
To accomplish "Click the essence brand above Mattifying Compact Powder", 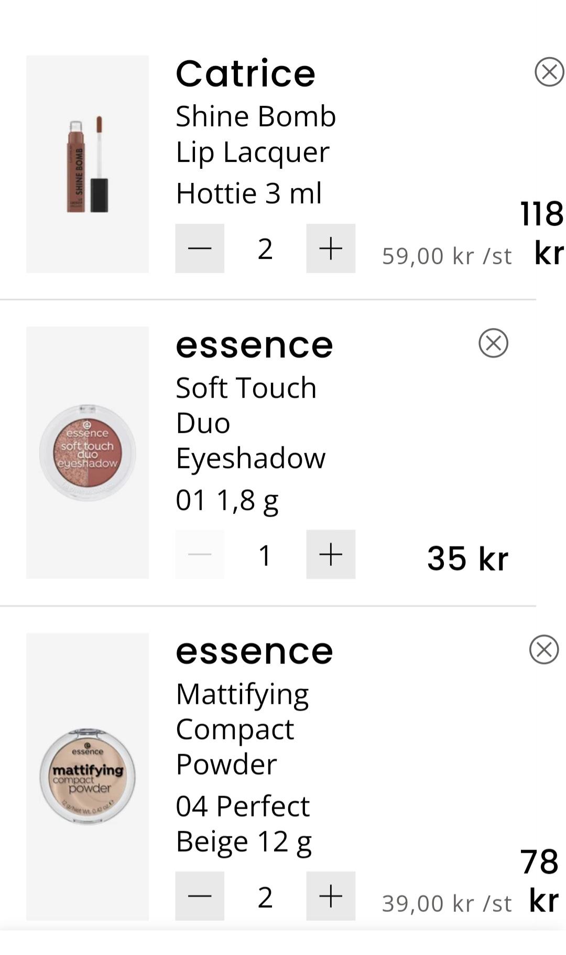I will [x=254, y=651].
